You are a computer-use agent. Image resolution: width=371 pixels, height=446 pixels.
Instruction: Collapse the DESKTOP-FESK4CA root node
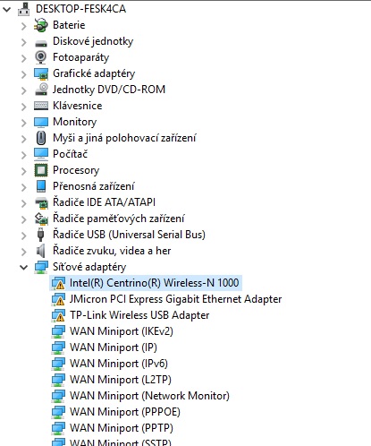click(6, 10)
